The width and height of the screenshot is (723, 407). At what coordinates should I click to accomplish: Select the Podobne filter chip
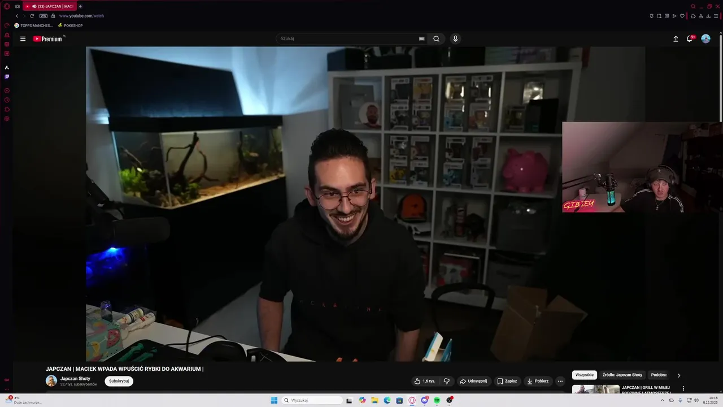click(659, 375)
